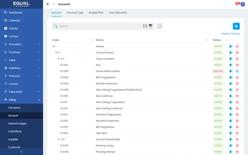Click INACTIVE badge of House Bank Cashier
The width and height of the screenshot is (248, 155).
point(218,71)
